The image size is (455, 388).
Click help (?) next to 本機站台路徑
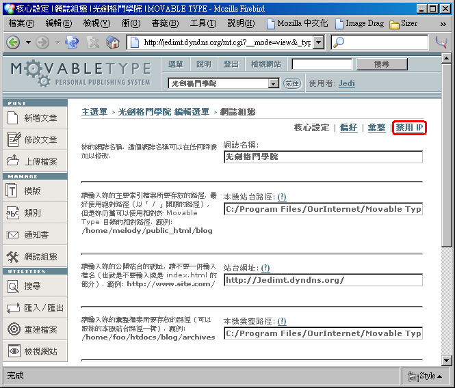pyautogui.click(x=282, y=197)
